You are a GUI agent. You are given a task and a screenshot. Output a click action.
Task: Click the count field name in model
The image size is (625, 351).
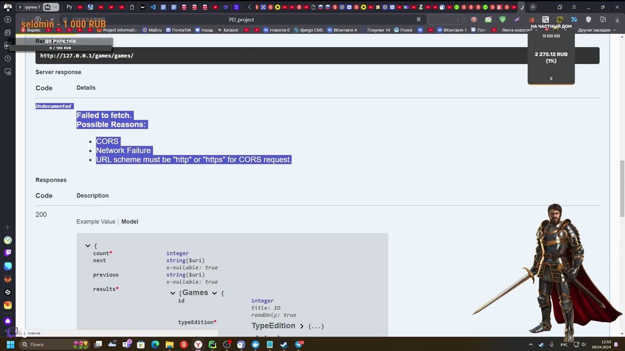tap(103, 253)
